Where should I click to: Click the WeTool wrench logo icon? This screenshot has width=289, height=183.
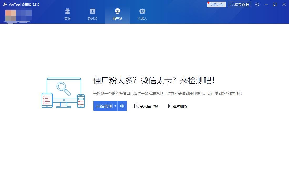coord(5,4)
